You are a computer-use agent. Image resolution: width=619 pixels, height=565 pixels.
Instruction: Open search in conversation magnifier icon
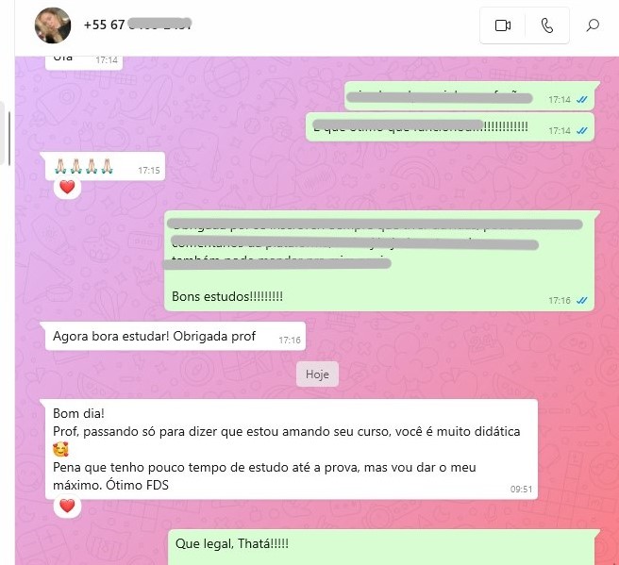coord(593,25)
